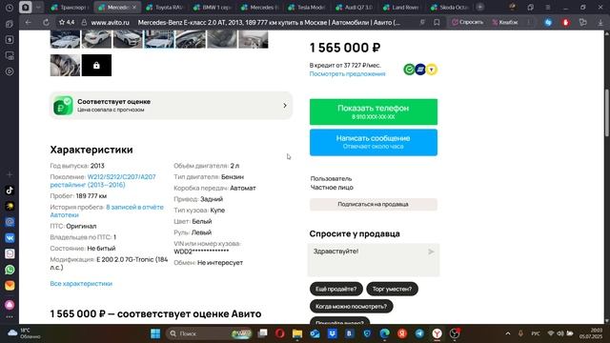Reload the Avito page

(x=46, y=23)
